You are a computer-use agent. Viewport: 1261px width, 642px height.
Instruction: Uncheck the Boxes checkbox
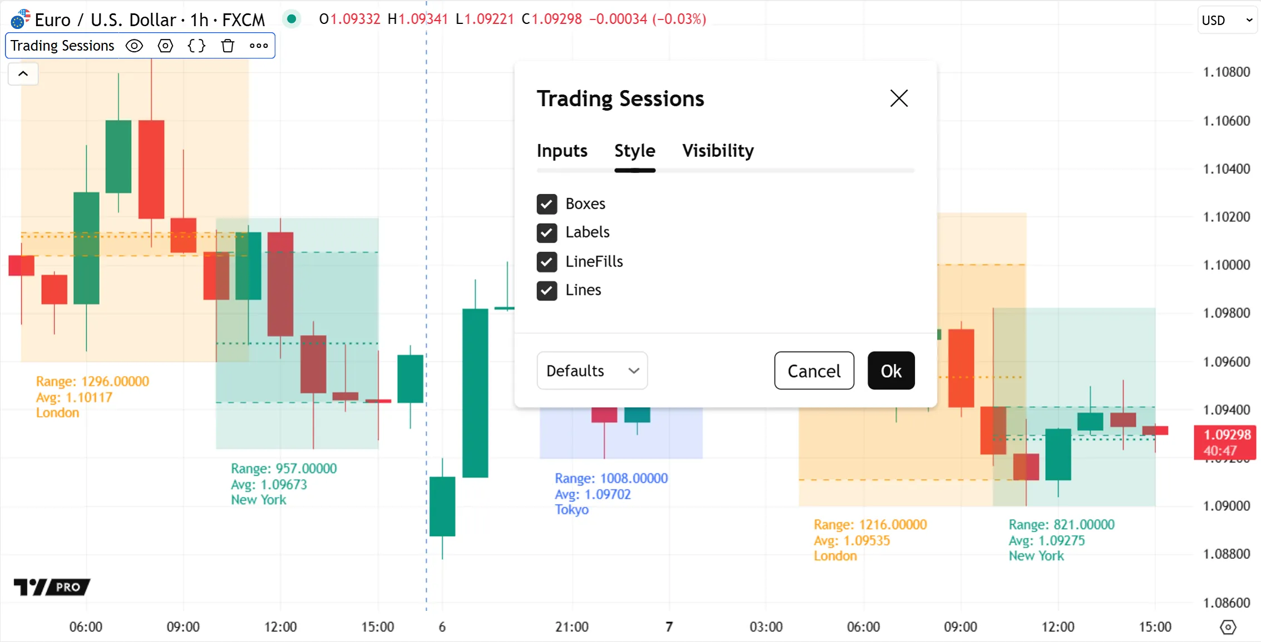tap(547, 204)
